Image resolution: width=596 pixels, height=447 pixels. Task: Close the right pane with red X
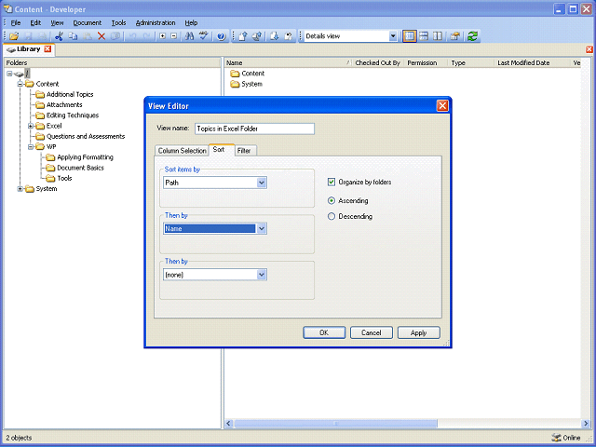point(589,49)
